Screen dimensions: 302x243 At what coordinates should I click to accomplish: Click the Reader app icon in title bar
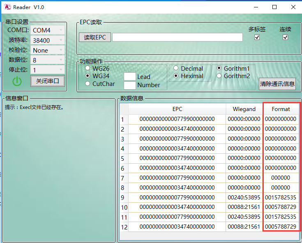tap(7, 7)
